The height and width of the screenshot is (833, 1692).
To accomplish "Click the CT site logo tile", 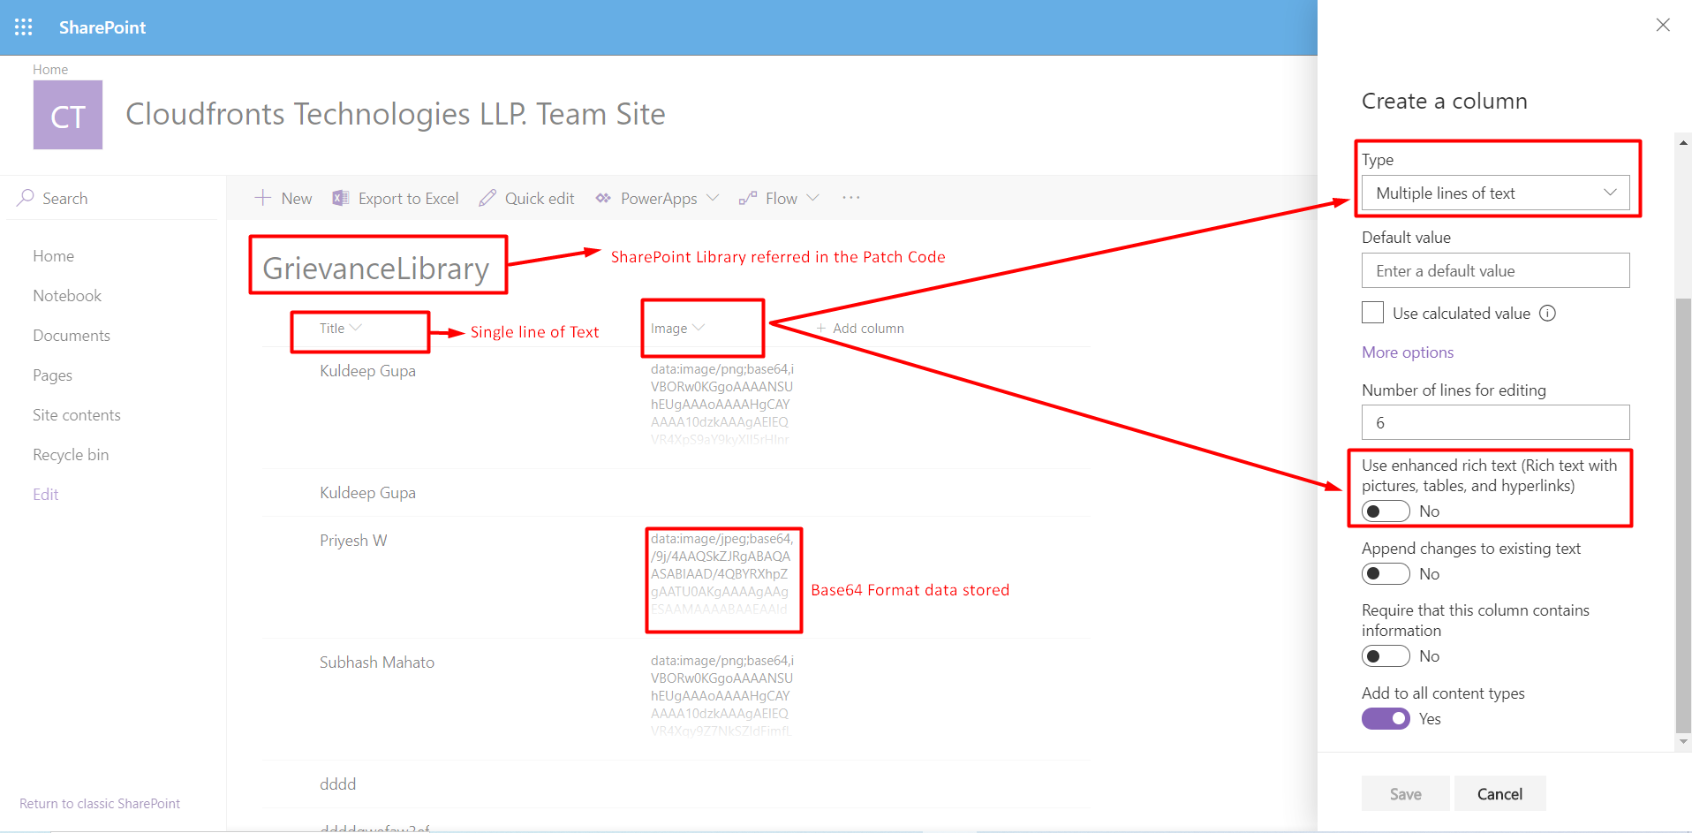I will (68, 115).
